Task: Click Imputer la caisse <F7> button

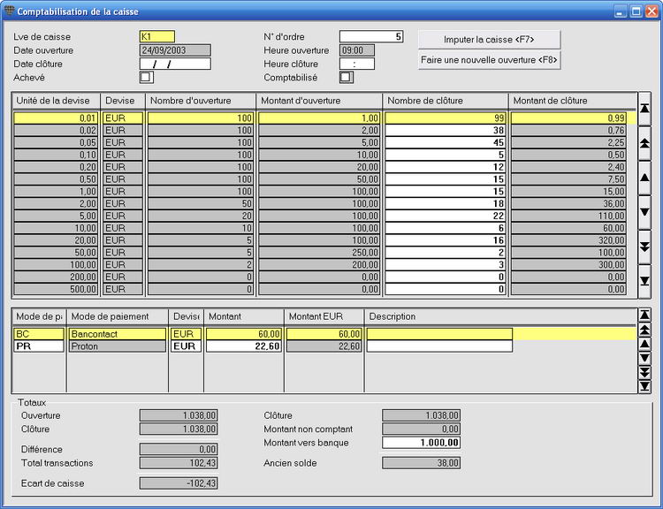Action: 489,40
